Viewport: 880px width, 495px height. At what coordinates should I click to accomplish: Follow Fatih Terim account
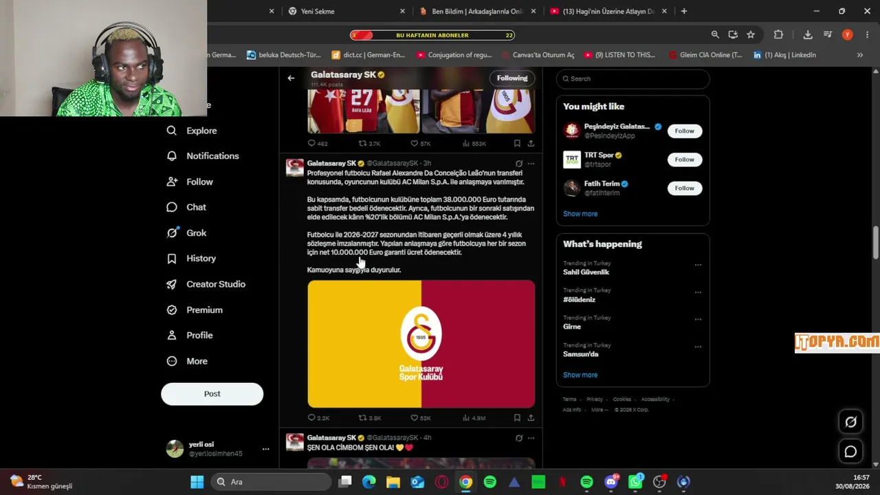tap(684, 188)
